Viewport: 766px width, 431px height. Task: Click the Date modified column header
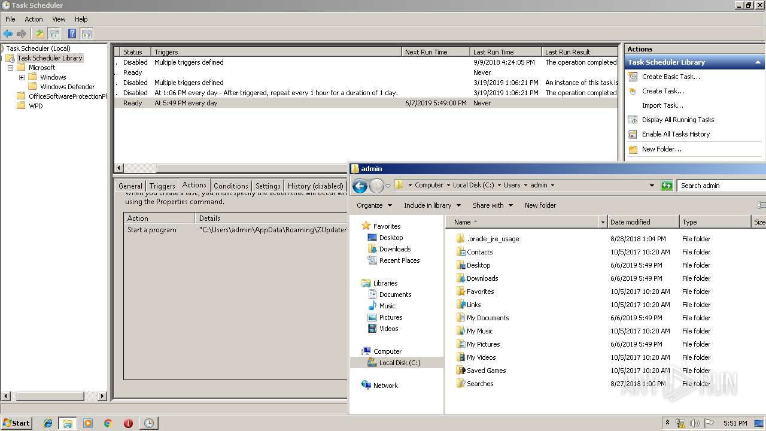pos(643,222)
